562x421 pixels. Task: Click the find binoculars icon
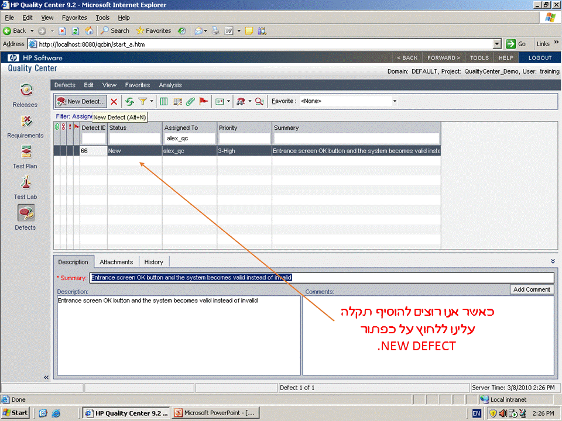[241, 102]
